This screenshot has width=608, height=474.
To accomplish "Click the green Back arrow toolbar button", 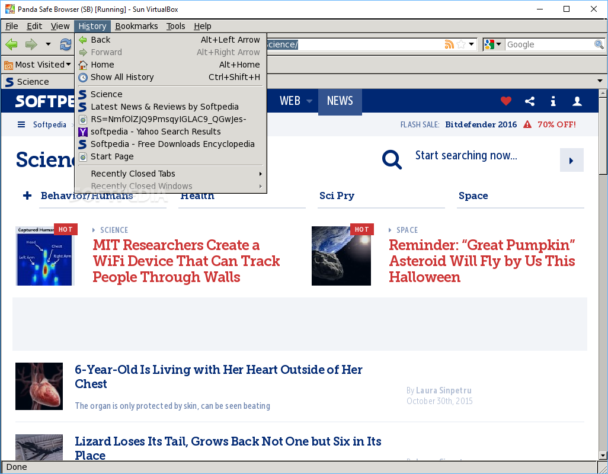I will pos(12,44).
